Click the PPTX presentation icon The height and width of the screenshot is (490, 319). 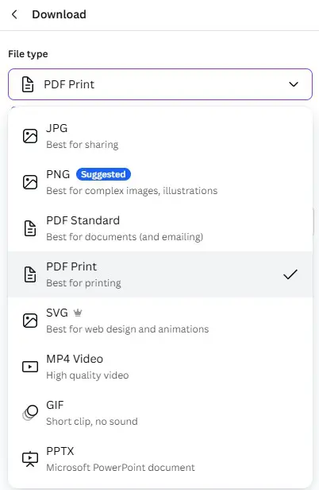pos(30,459)
